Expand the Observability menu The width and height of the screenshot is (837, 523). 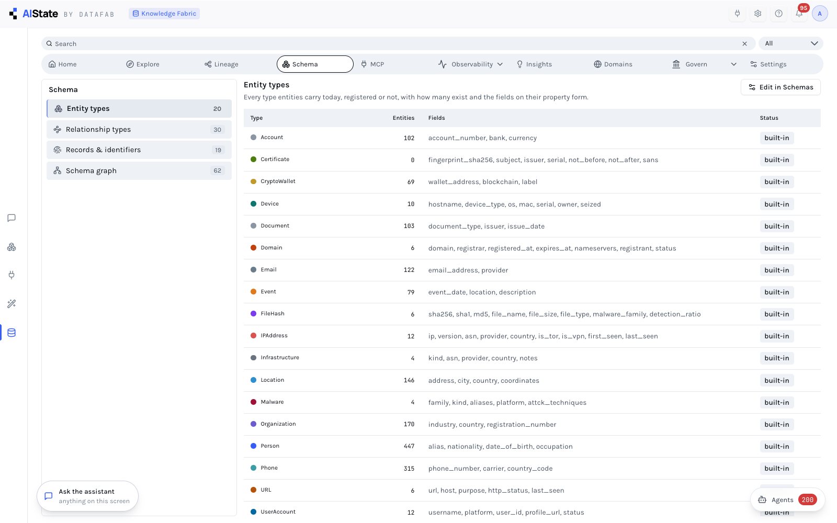click(470, 64)
